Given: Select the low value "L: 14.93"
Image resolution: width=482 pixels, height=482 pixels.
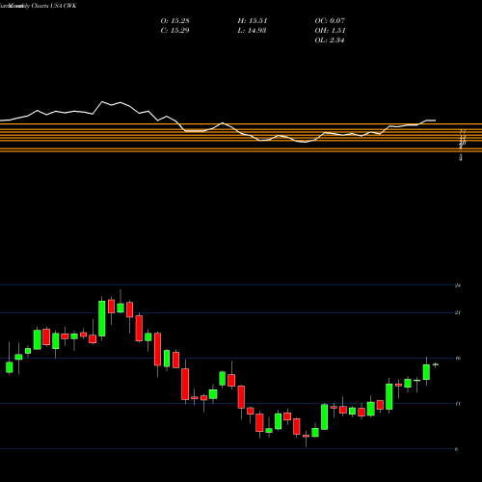Looking at the screenshot, I should point(252,31).
